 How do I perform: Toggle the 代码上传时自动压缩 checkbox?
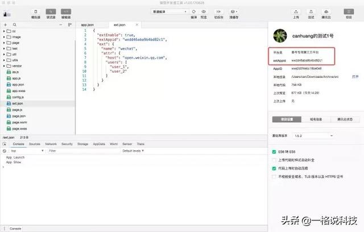point(275,168)
